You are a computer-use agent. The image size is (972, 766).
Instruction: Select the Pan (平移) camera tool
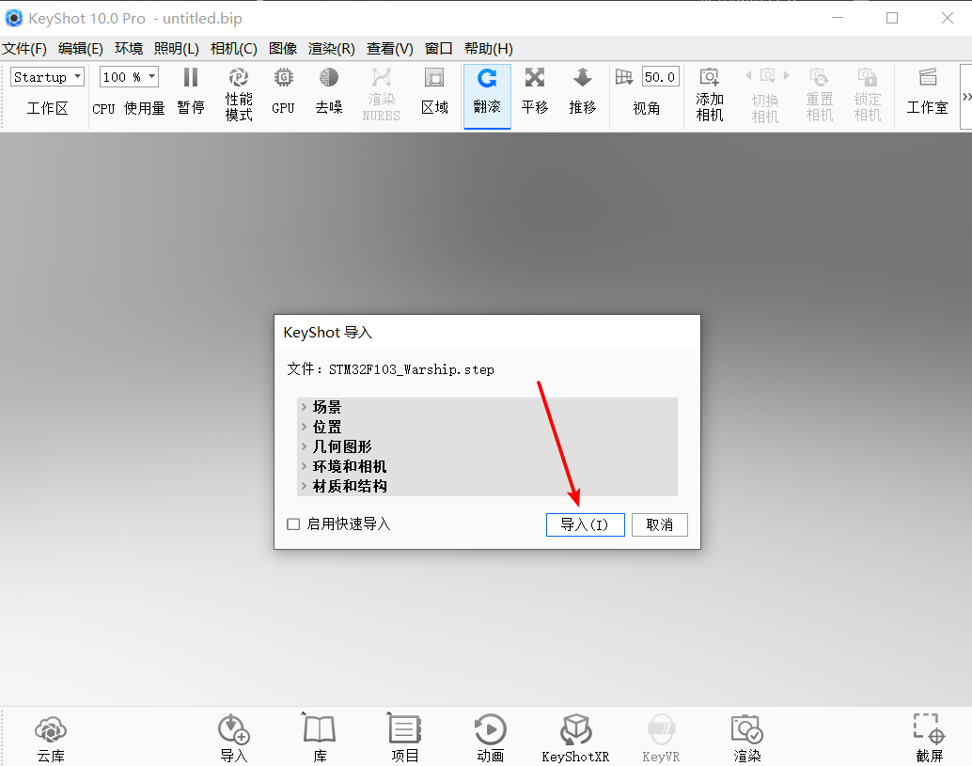534,77
